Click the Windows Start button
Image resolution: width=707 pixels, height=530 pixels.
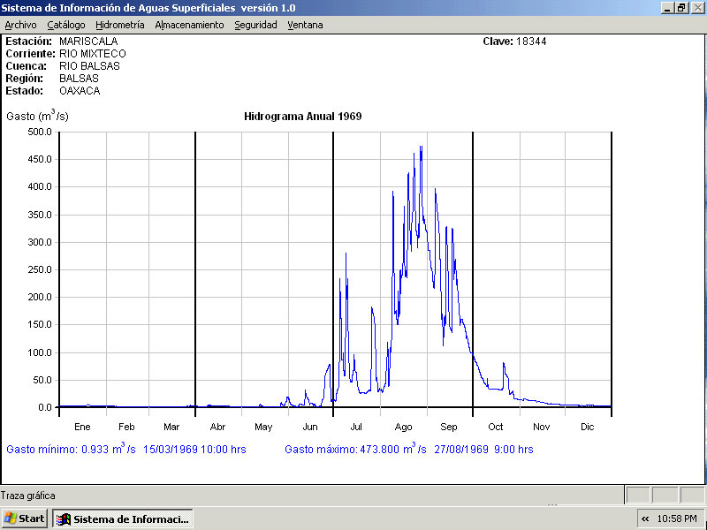click(25, 519)
